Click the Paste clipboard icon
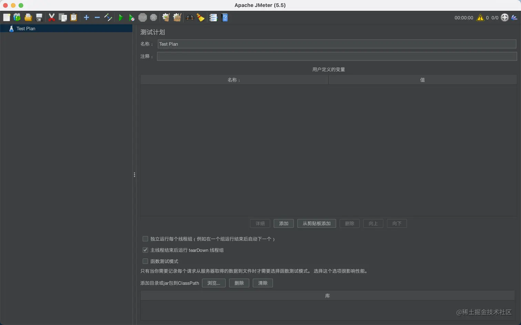Viewport: 521px width, 325px height. pos(74,18)
